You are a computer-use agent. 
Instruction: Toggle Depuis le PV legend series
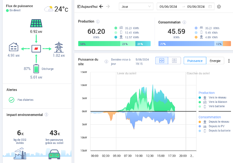(212, 126)
